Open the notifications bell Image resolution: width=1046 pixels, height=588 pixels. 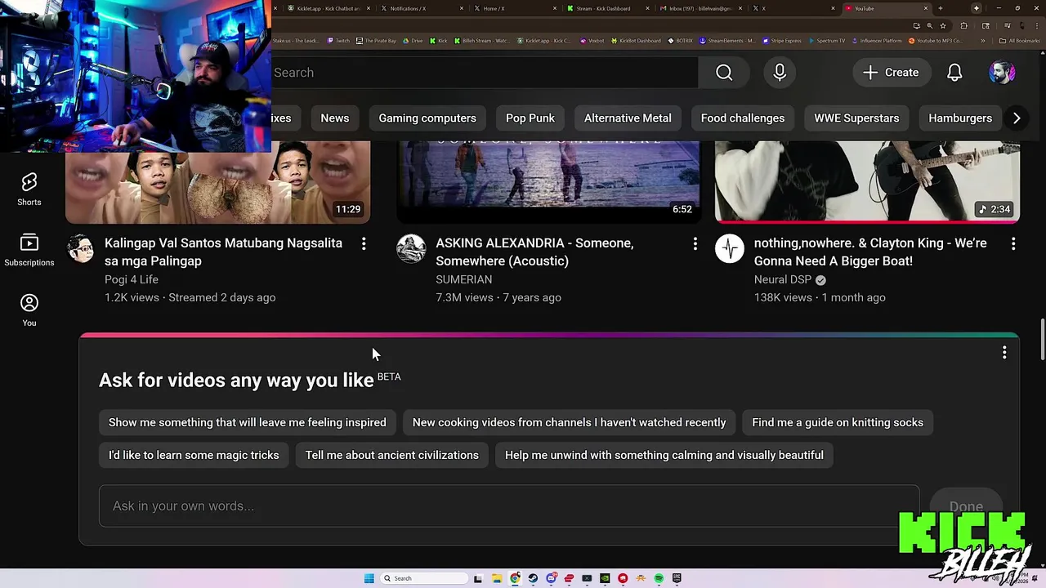[954, 73]
